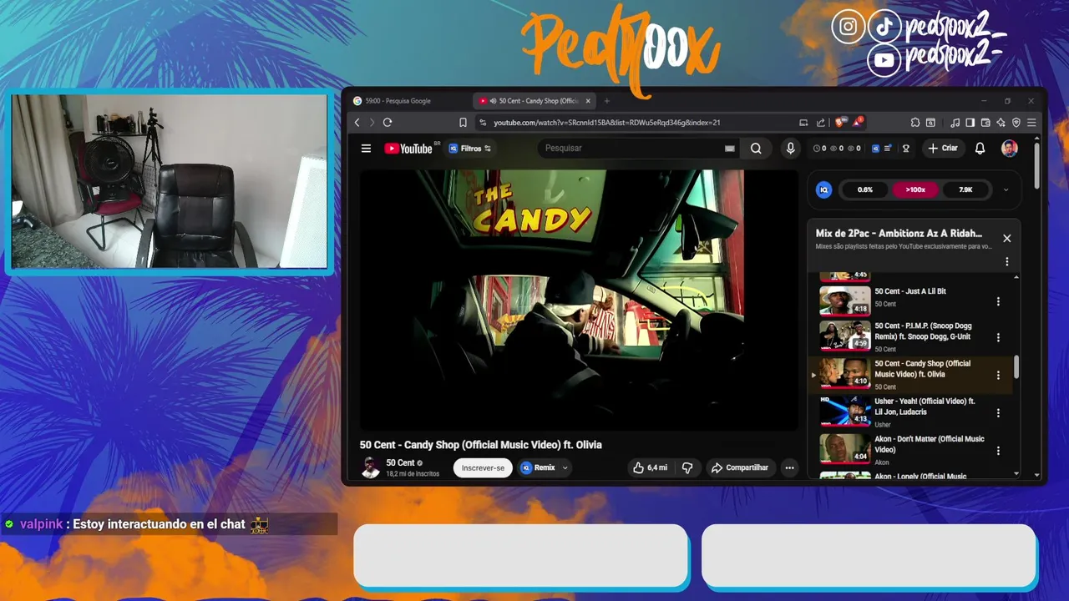Open Brave VPN shield icon
The height and width of the screenshot is (601, 1069).
click(x=1016, y=123)
